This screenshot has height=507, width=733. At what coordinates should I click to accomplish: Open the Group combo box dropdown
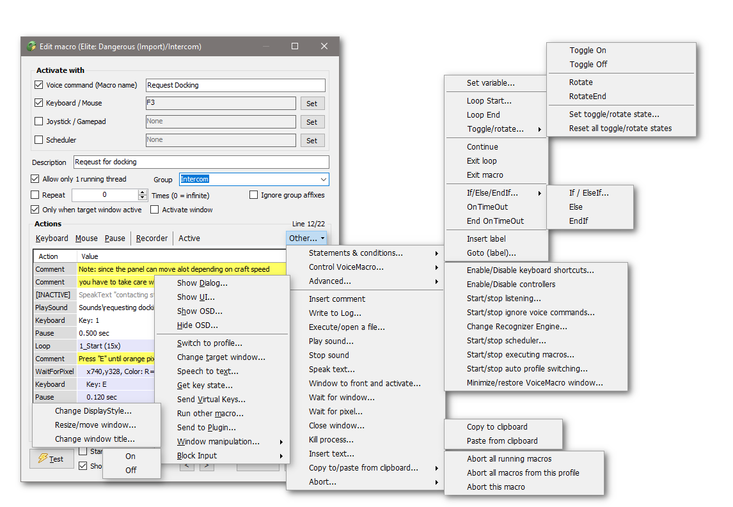point(323,180)
